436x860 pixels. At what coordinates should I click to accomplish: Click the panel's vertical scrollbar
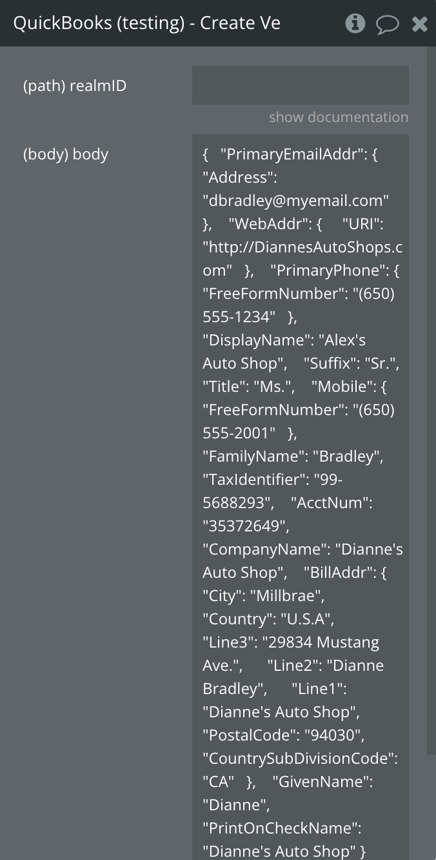click(x=431, y=387)
